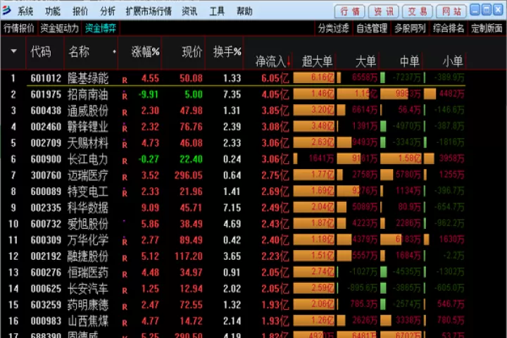The width and height of the screenshot is (507, 338).
Task: Open 分类过滤 option
Action: tap(333, 28)
